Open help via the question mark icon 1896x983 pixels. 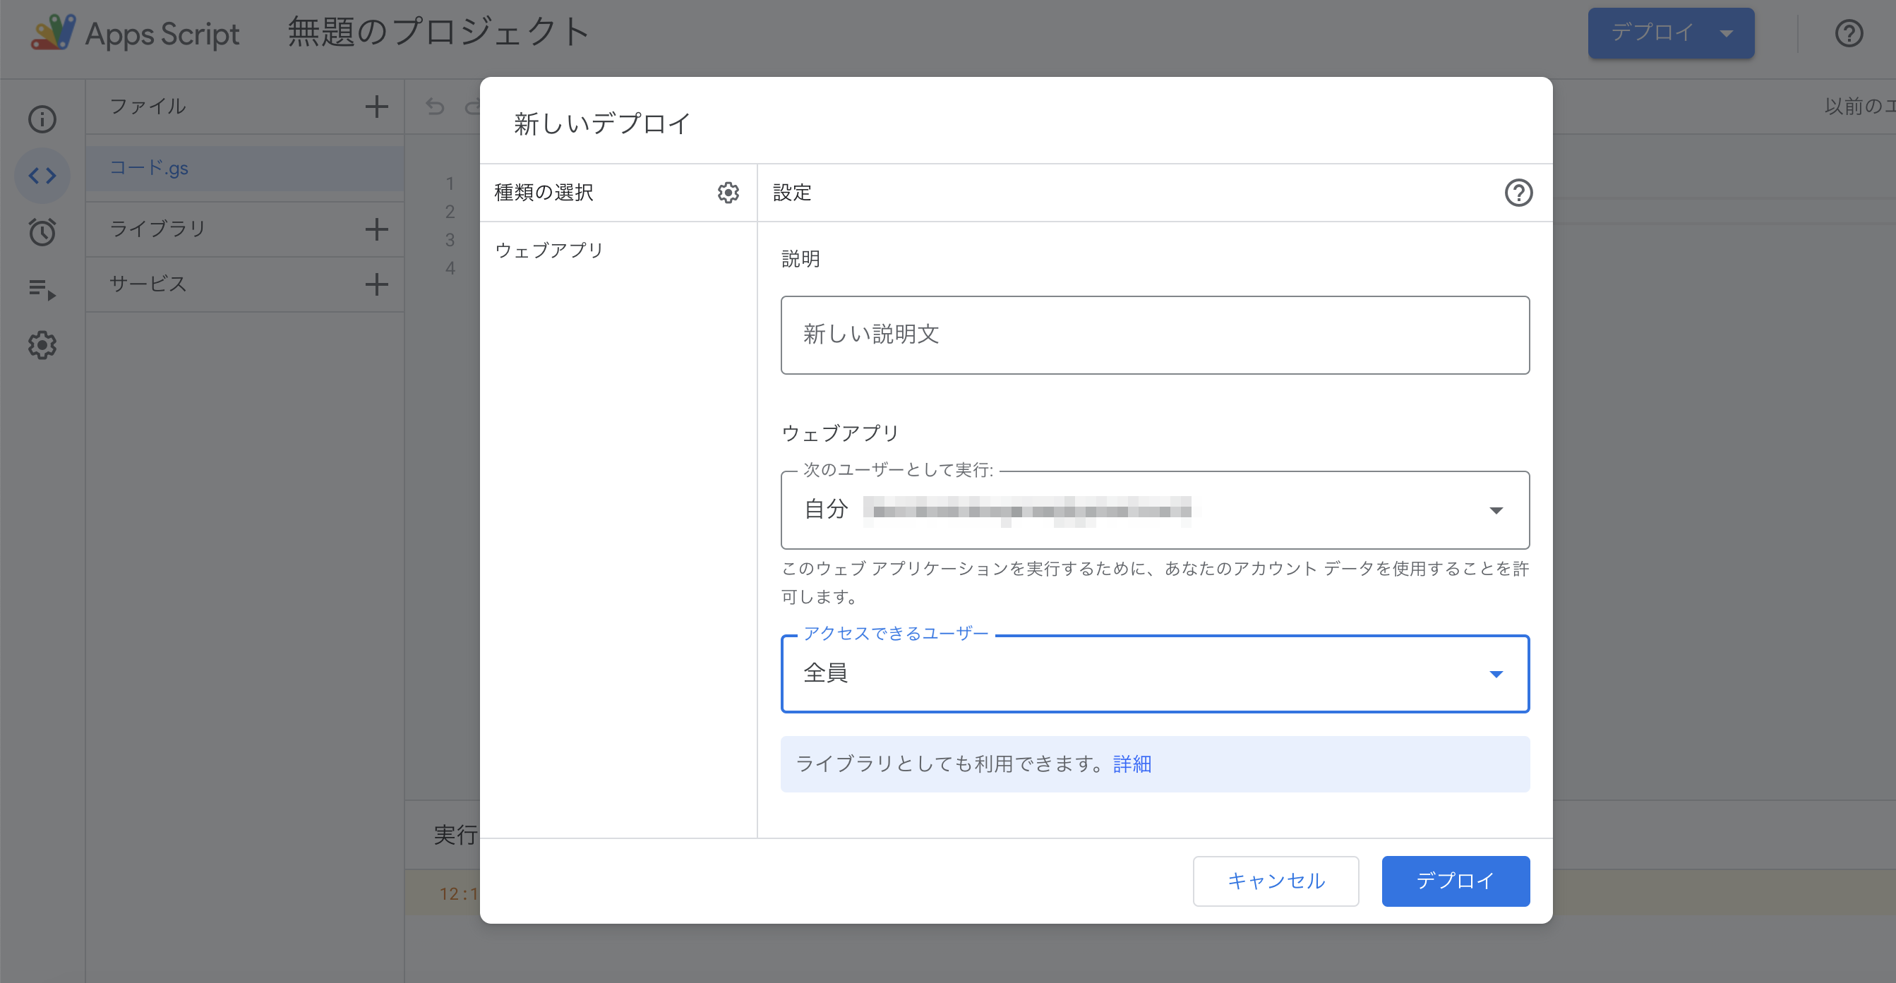click(x=1848, y=33)
